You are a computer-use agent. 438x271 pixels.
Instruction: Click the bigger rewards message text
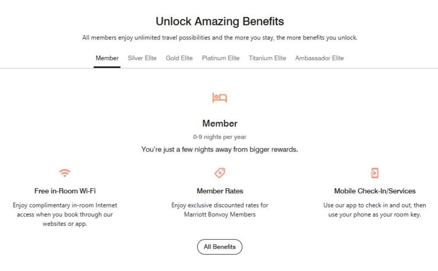pos(219,149)
